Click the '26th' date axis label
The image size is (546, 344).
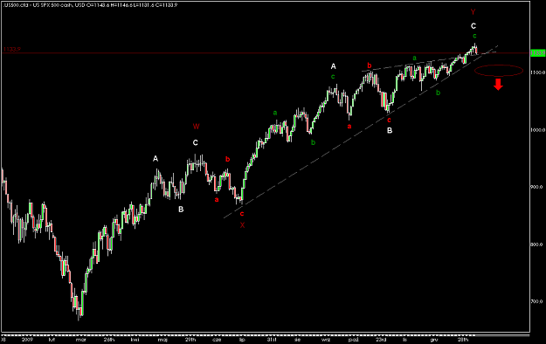pyautogui.click(x=109, y=340)
